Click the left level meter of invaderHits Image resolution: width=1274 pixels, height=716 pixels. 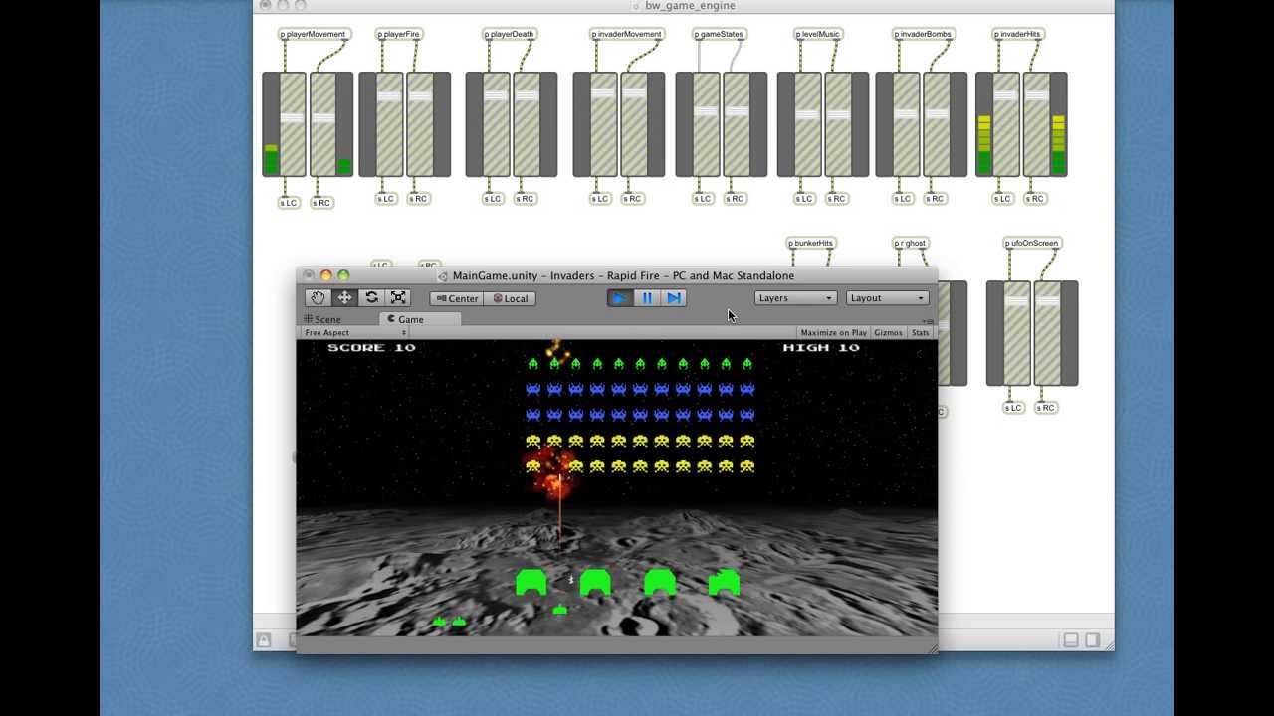(984, 124)
